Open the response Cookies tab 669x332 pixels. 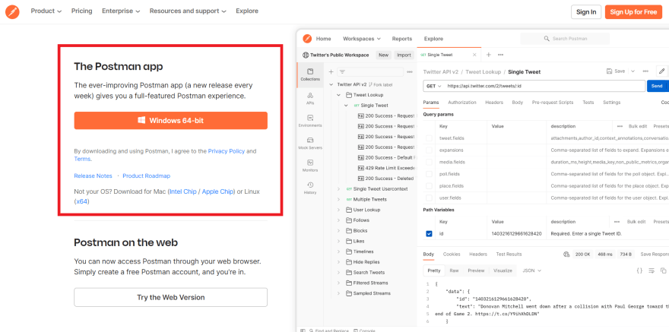[x=452, y=255]
